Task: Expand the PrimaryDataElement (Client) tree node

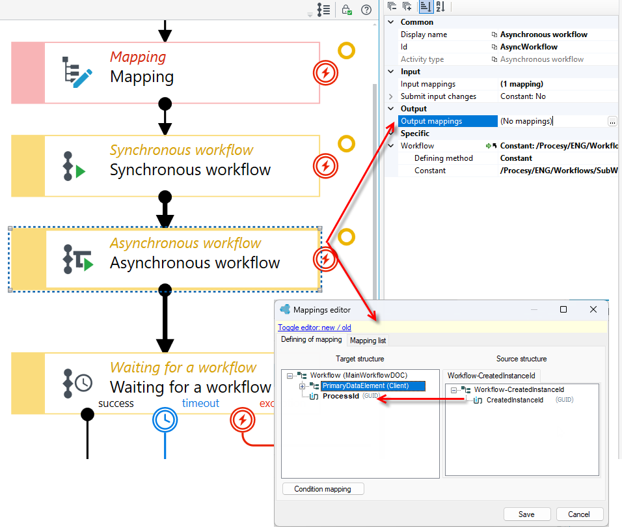Action: pyautogui.click(x=303, y=386)
